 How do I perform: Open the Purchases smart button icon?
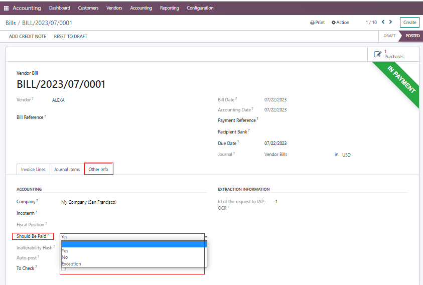click(x=378, y=54)
